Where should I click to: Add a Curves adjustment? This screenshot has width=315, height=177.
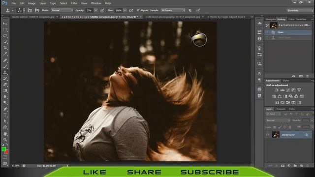pyautogui.click(x=288, y=90)
